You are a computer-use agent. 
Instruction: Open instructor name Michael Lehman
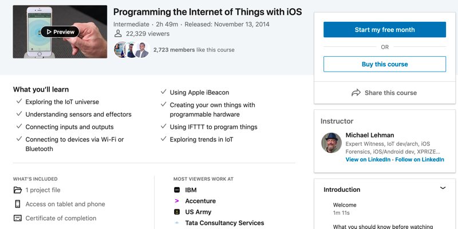tap(369, 135)
